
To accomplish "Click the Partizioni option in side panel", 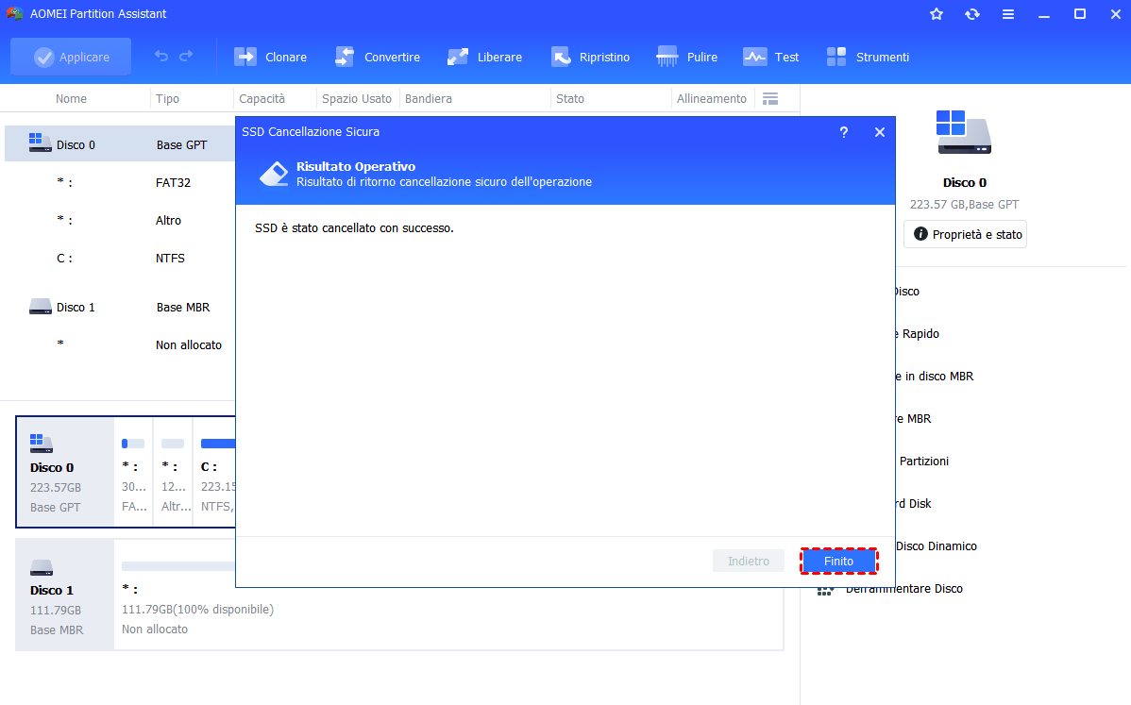I will tap(923, 462).
